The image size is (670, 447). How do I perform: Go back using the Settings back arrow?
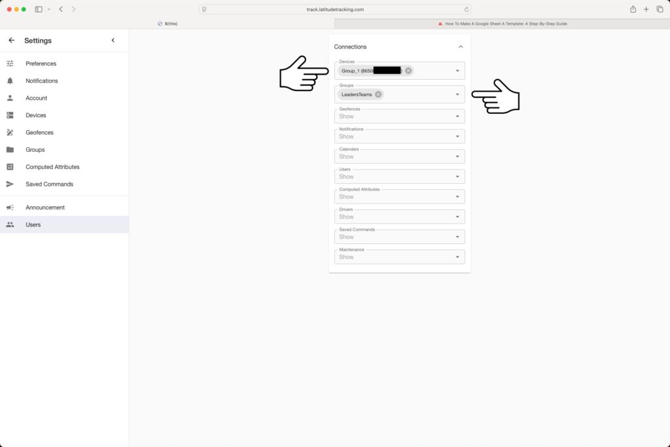11,40
